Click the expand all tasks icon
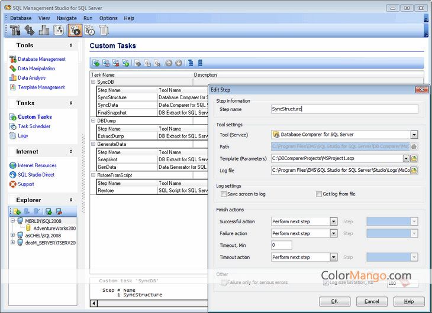Viewport: 432px width, 313px height. (191, 63)
